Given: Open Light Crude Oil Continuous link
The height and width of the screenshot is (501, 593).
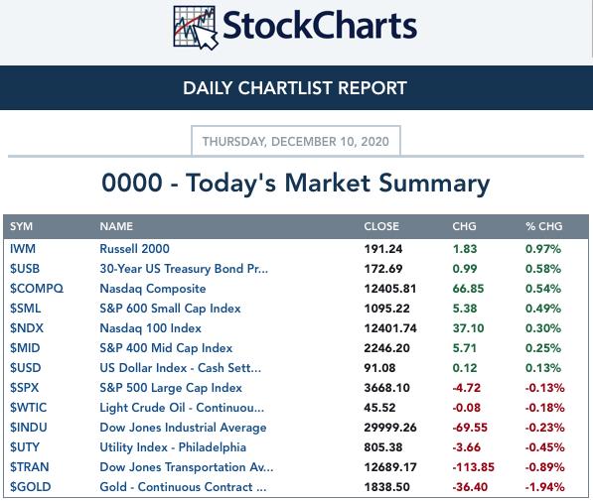Looking at the screenshot, I should click(x=182, y=408).
